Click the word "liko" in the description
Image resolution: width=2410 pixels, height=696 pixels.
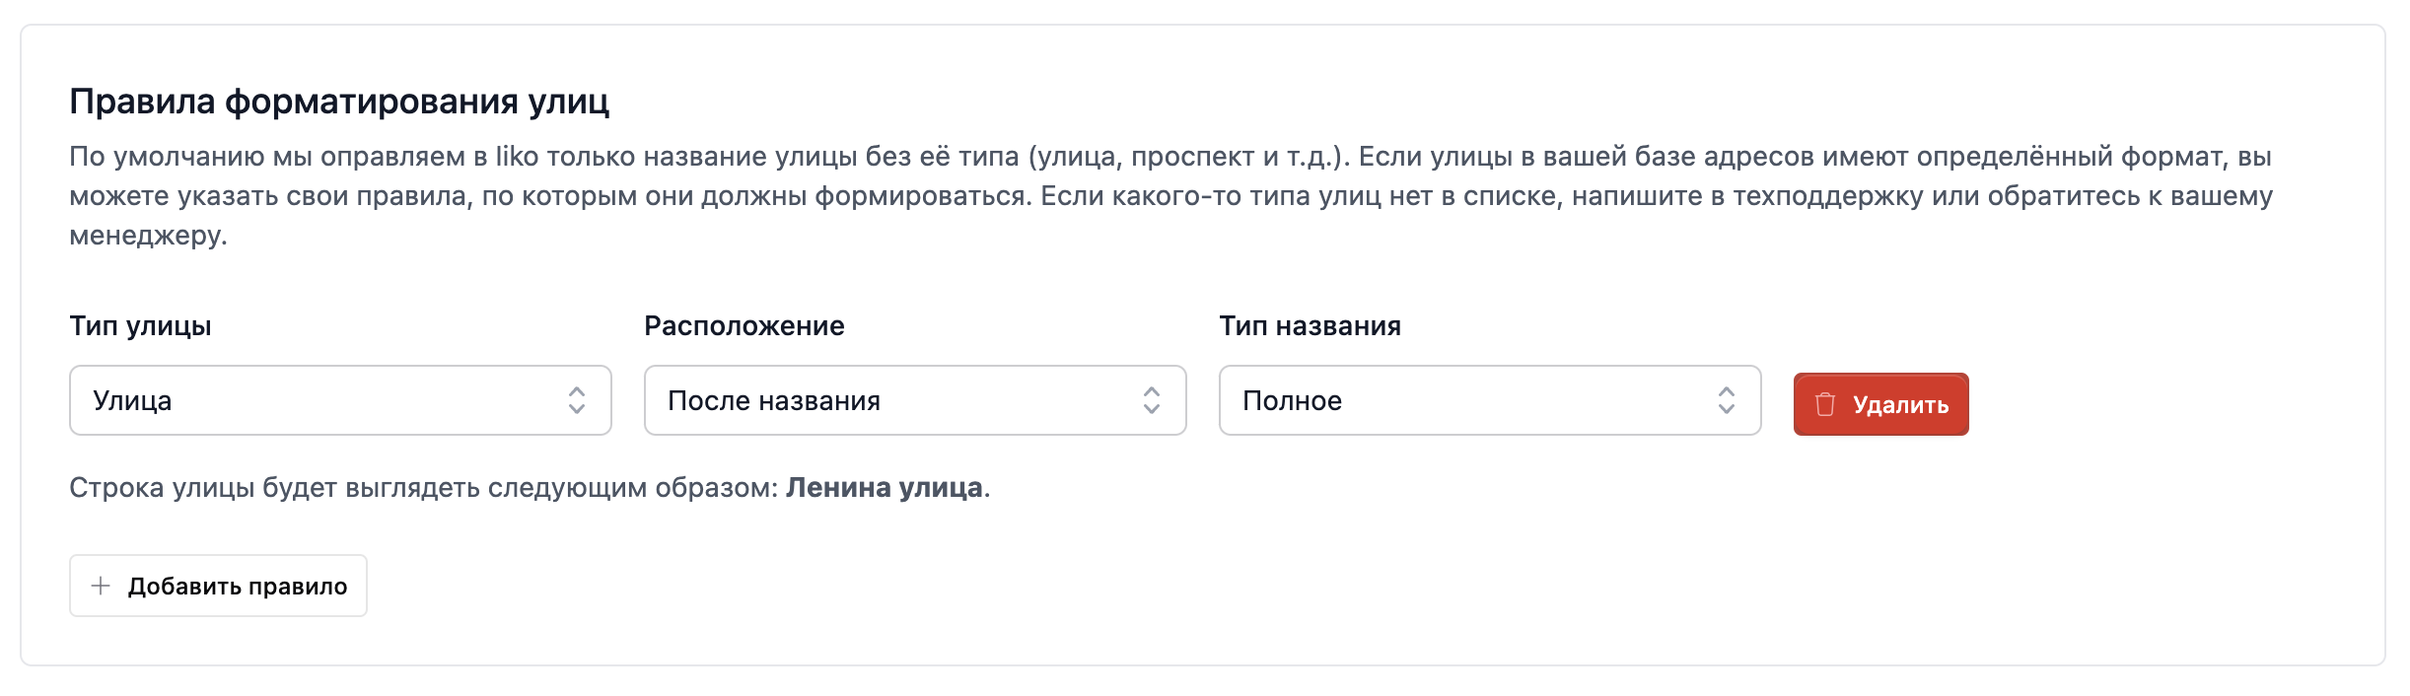click(517, 157)
